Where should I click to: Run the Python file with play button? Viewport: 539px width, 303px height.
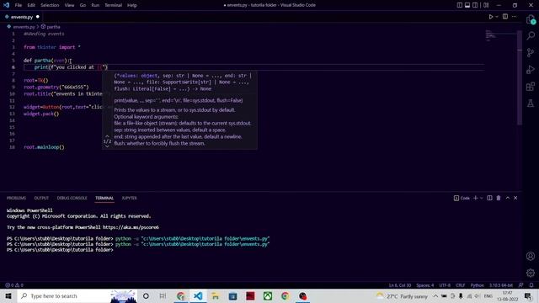pos(491,17)
